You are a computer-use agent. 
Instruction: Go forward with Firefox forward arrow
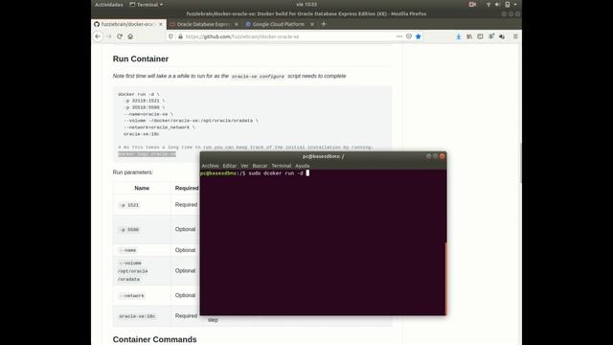tap(109, 36)
